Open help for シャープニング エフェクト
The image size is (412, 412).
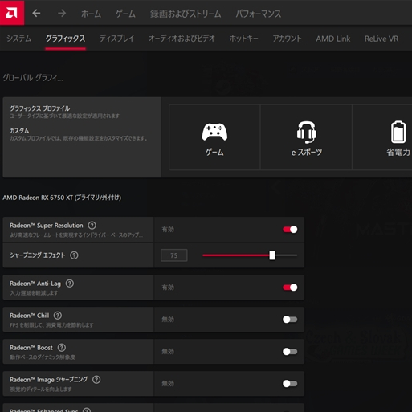point(74,255)
